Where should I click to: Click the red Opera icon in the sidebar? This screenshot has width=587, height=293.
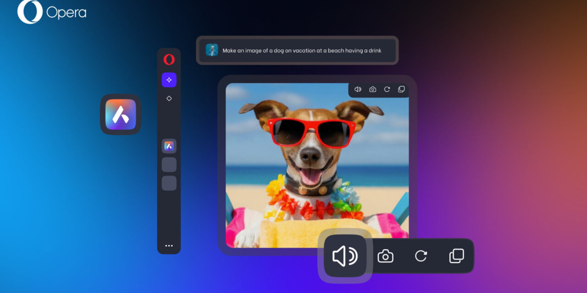coord(169,60)
